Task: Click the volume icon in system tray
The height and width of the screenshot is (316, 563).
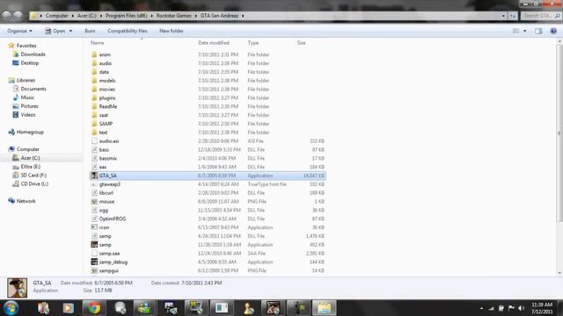Action: [x=521, y=308]
